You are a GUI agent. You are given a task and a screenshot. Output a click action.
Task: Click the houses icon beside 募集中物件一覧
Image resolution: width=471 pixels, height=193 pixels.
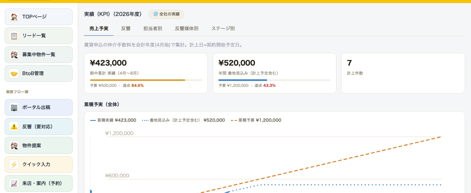pos(14,55)
